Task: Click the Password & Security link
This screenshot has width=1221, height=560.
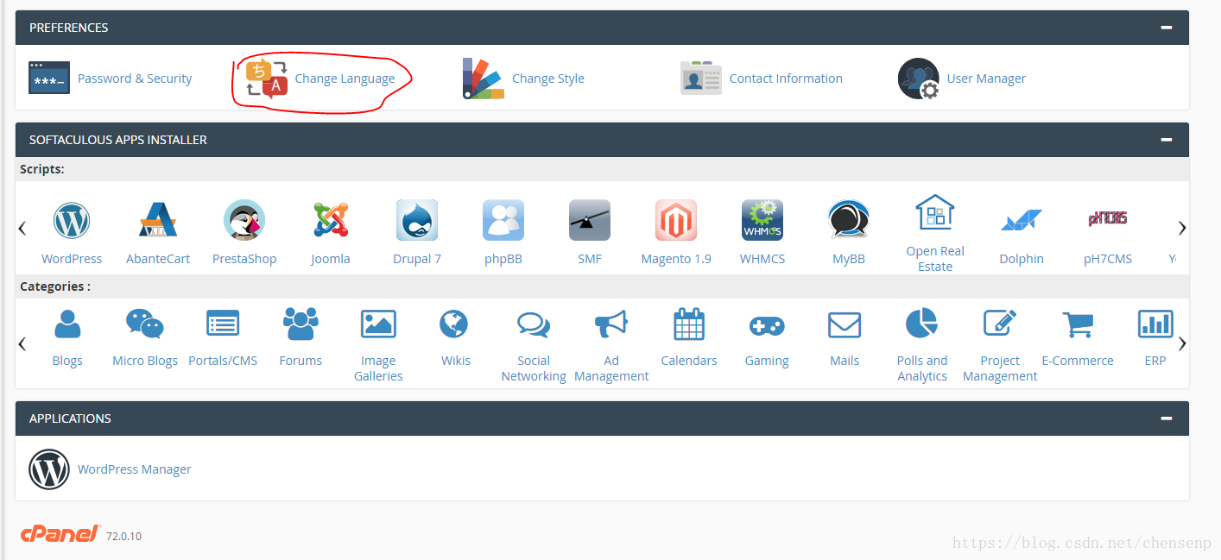Action: click(x=135, y=79)
